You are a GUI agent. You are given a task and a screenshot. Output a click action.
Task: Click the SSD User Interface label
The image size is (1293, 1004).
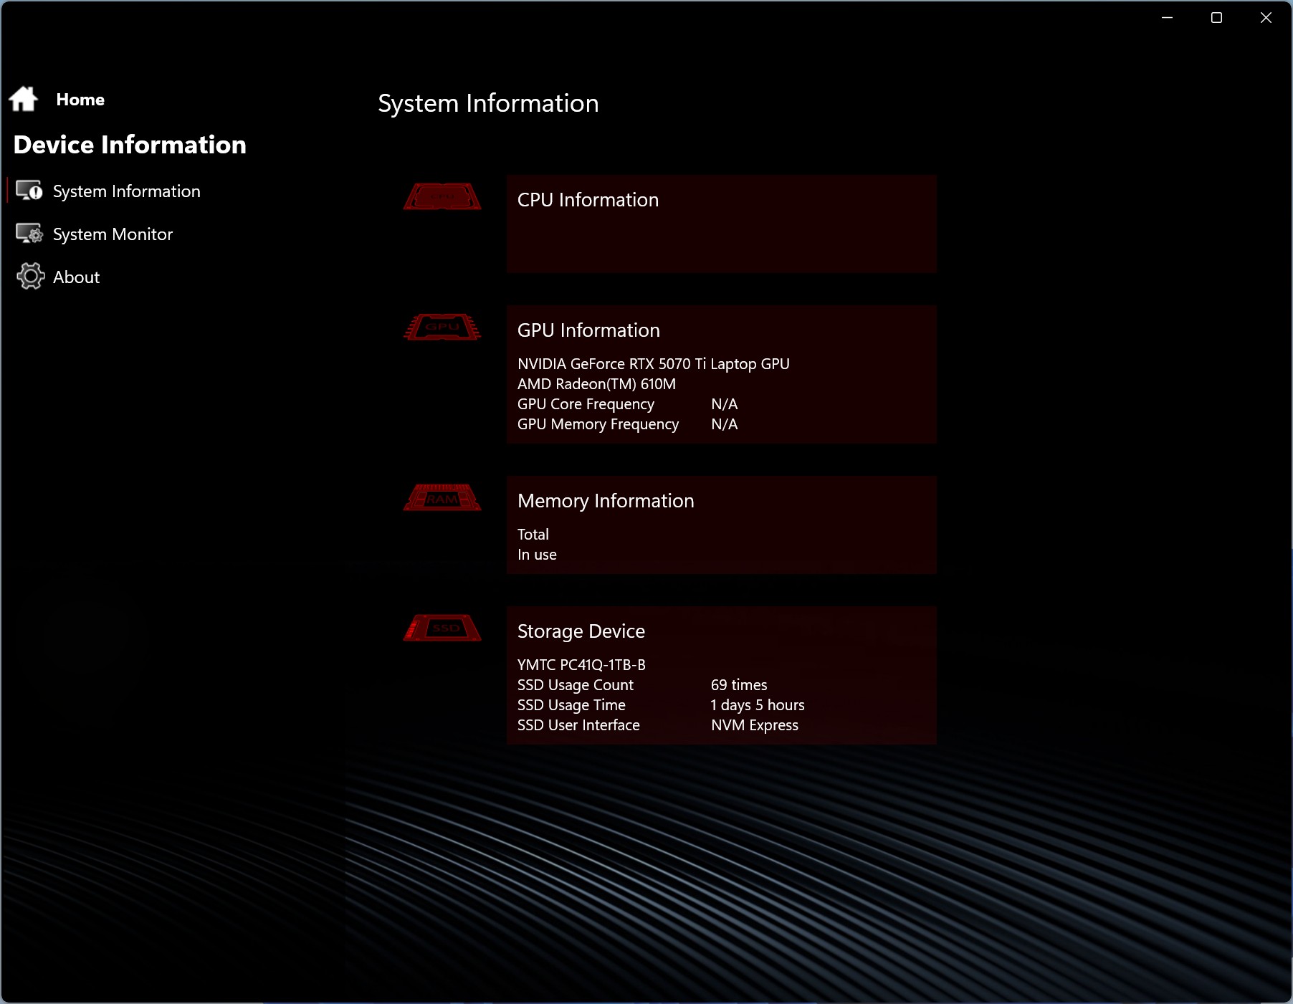click(578, 725)
